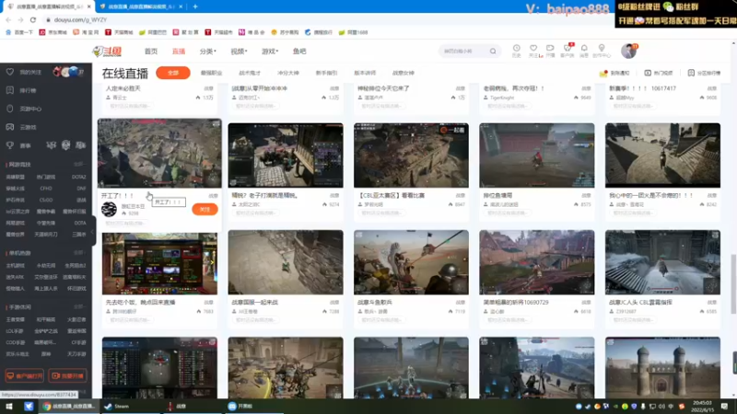Click the orange client open button in sidebar
Image resolution: width=737 pixels, height=414 pixels.
click(x=25, y=375)
